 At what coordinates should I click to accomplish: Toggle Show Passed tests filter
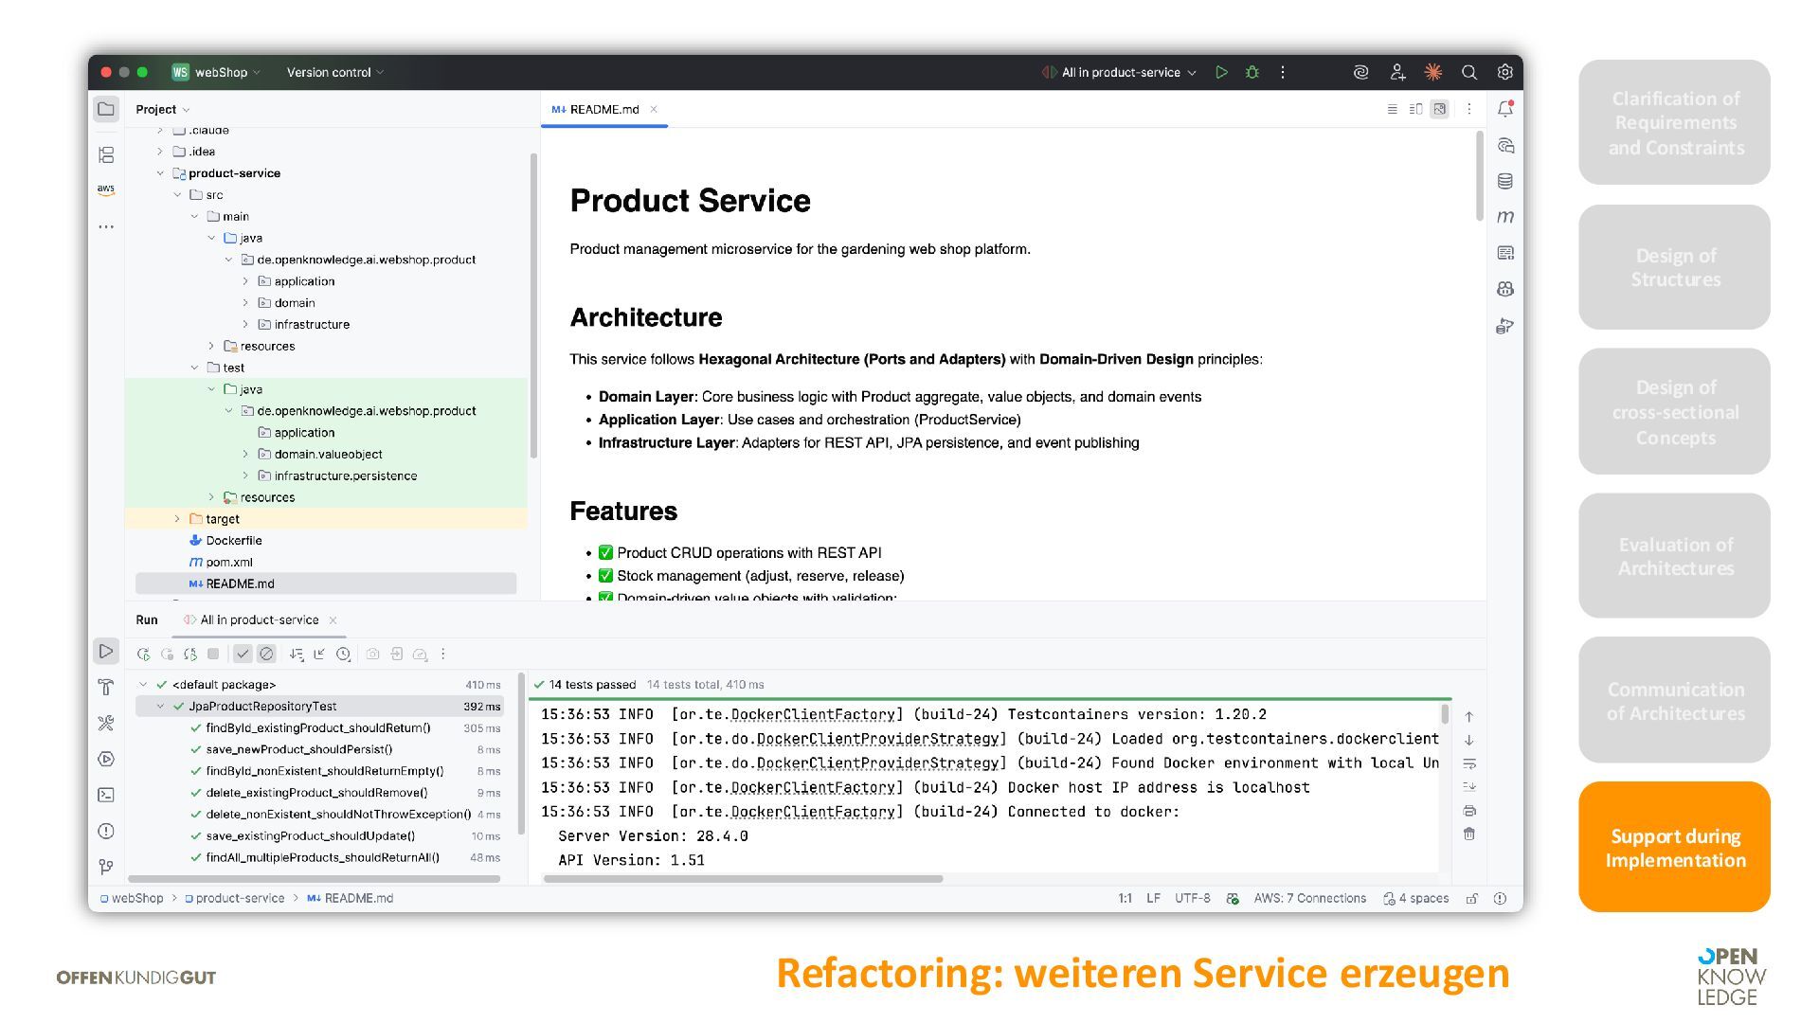(x=243, y=654)
